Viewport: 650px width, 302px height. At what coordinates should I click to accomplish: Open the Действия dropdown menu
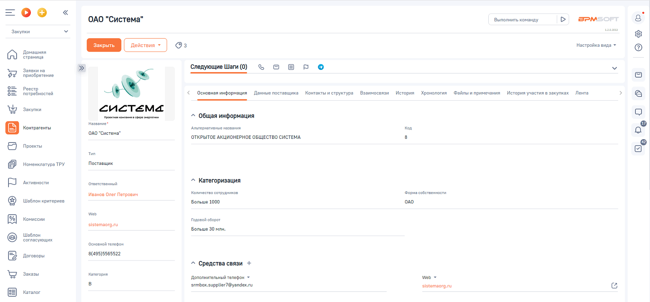(145, 45)
